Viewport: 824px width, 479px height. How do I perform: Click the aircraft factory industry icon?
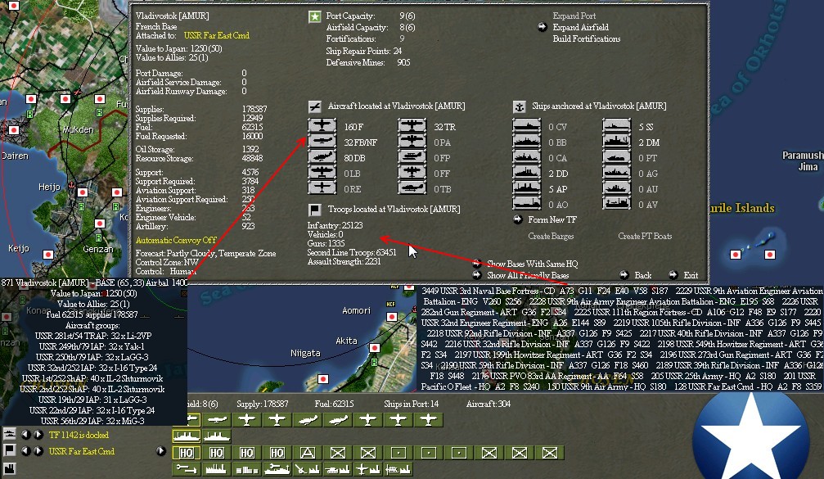coord(368,468)
